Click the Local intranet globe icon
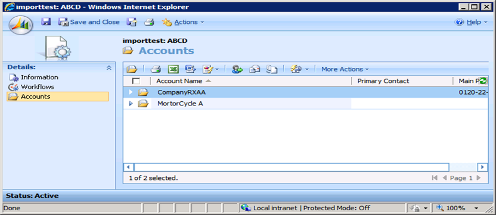The width and height of the screenshot is (496, 215). [246, 208]
